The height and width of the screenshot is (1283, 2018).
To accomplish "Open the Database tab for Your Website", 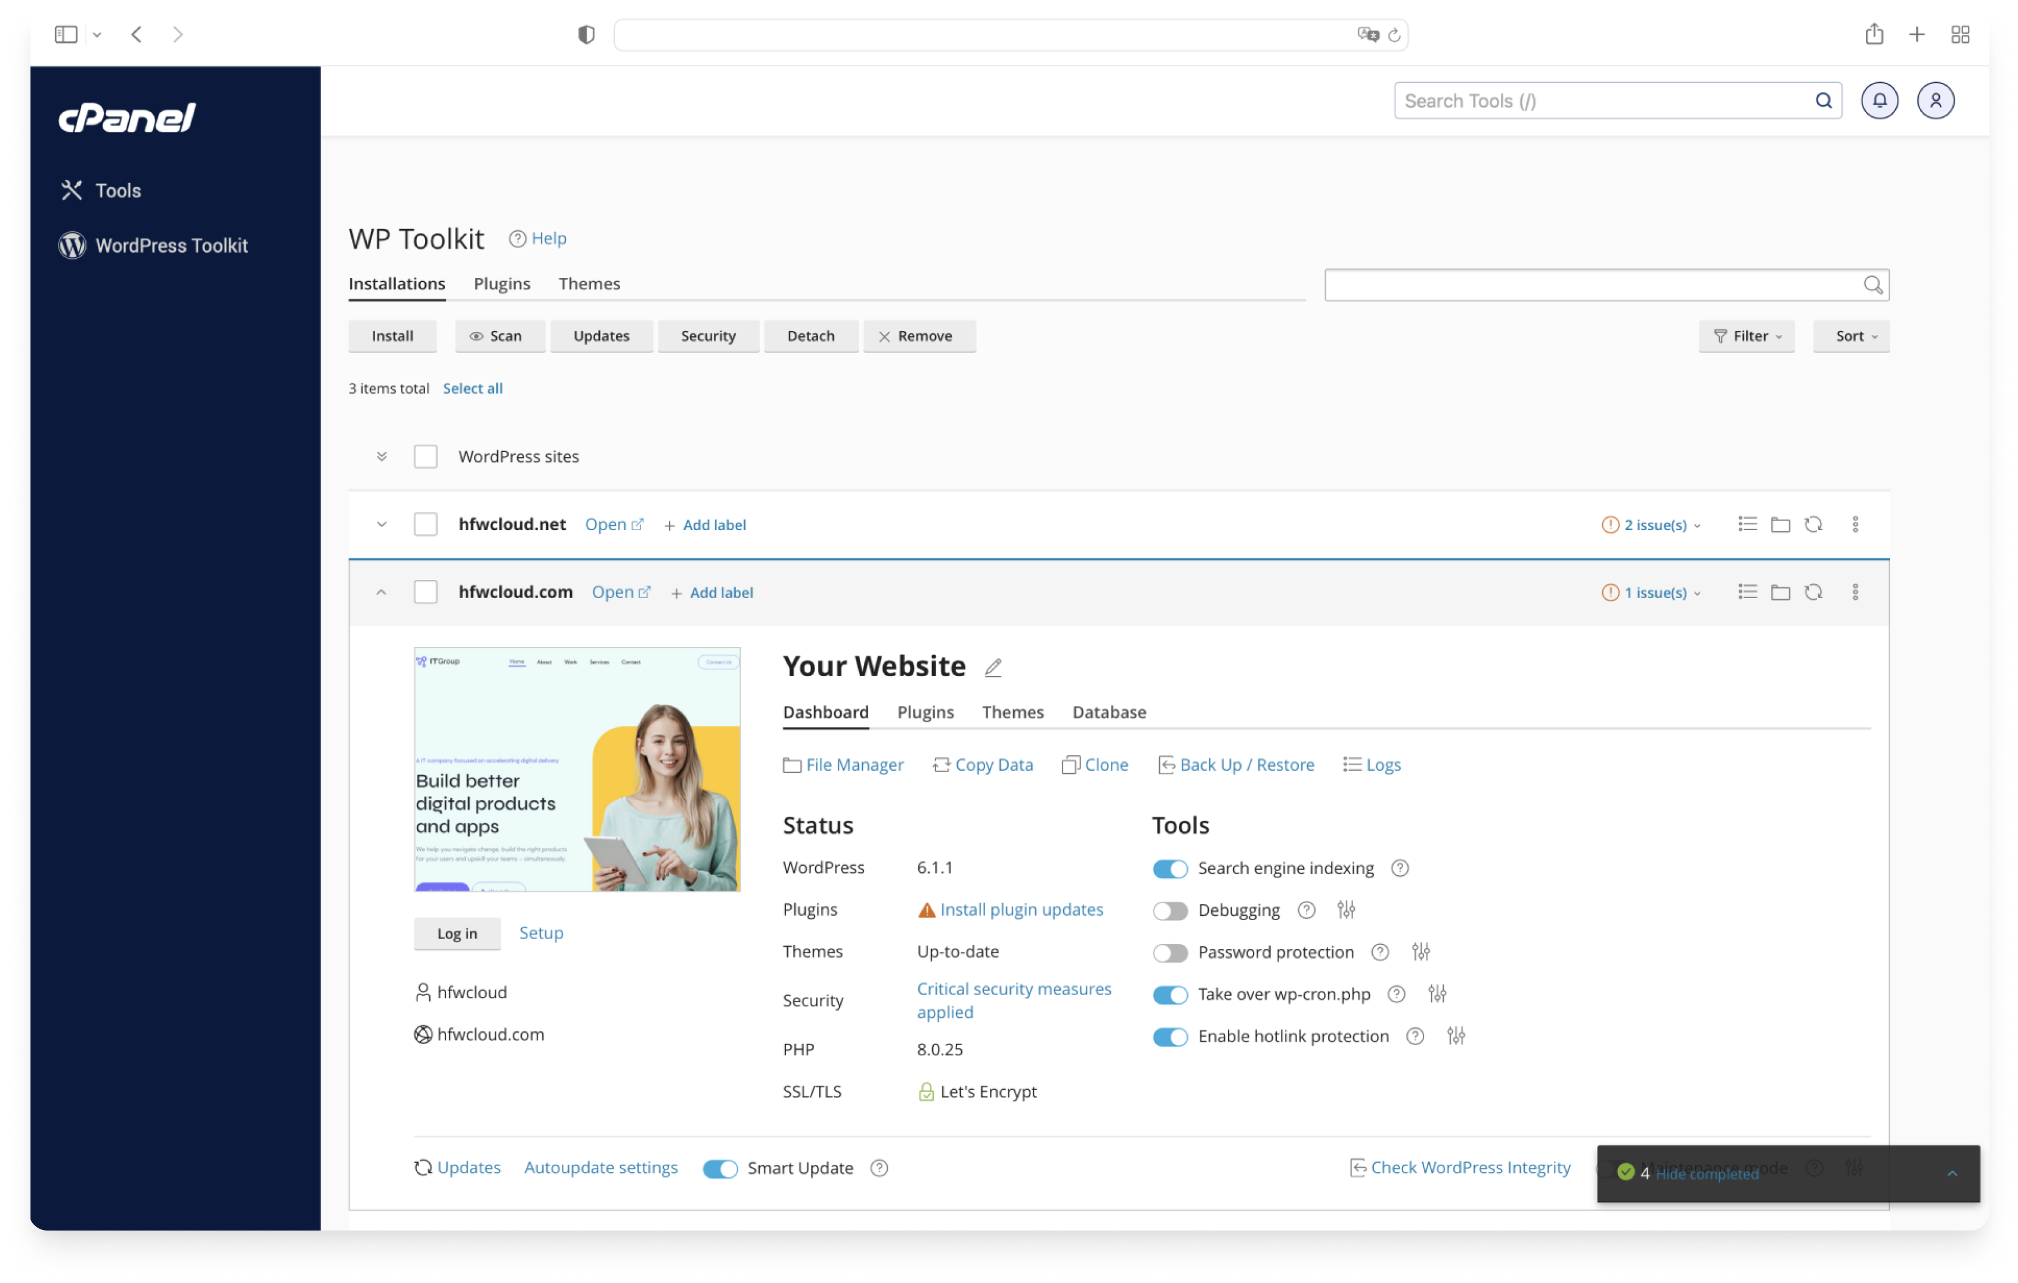I will tap(1109, 711).
